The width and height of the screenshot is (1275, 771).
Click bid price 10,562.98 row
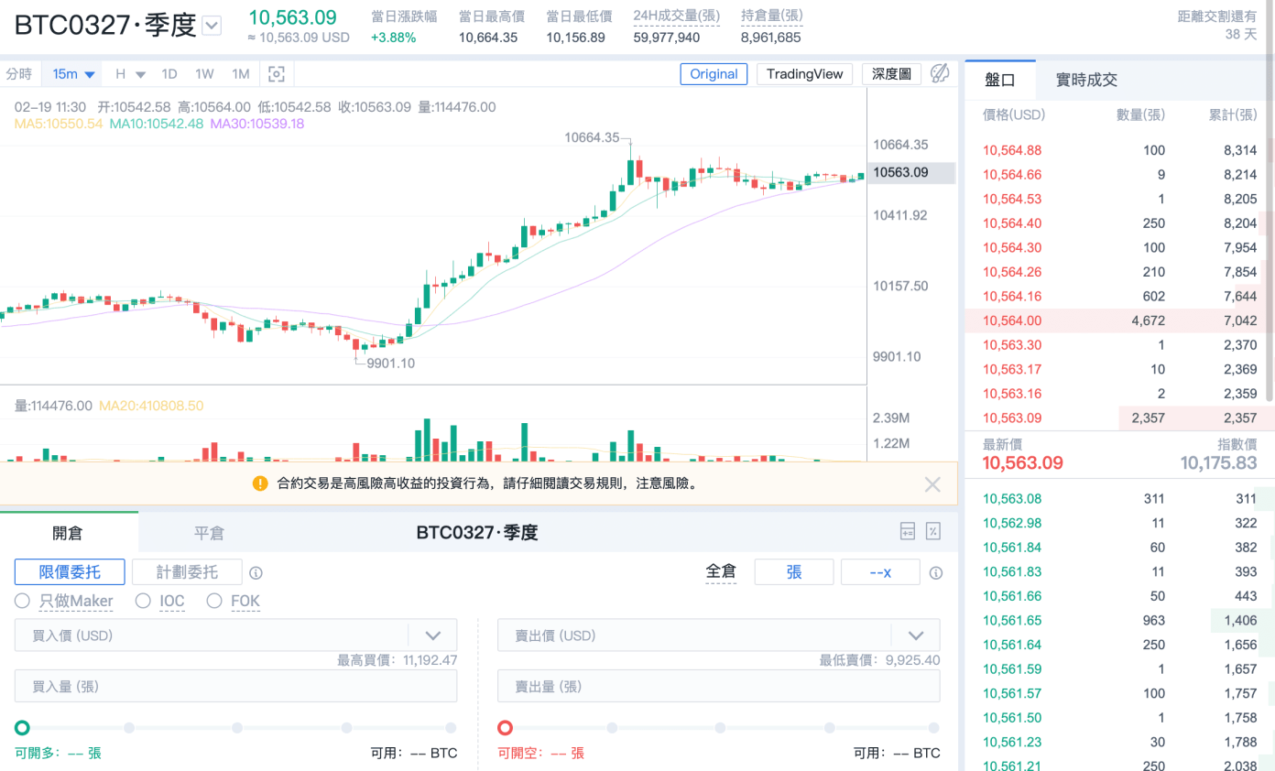1119,523
